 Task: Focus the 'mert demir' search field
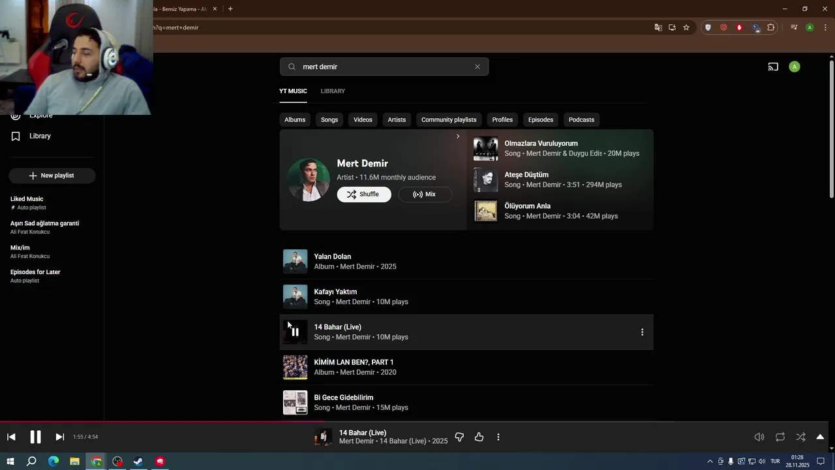pyautogui.click(x=384, y=67)
